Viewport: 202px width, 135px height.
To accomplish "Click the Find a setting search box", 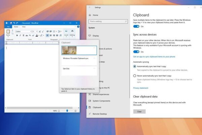I will point(108,21).
